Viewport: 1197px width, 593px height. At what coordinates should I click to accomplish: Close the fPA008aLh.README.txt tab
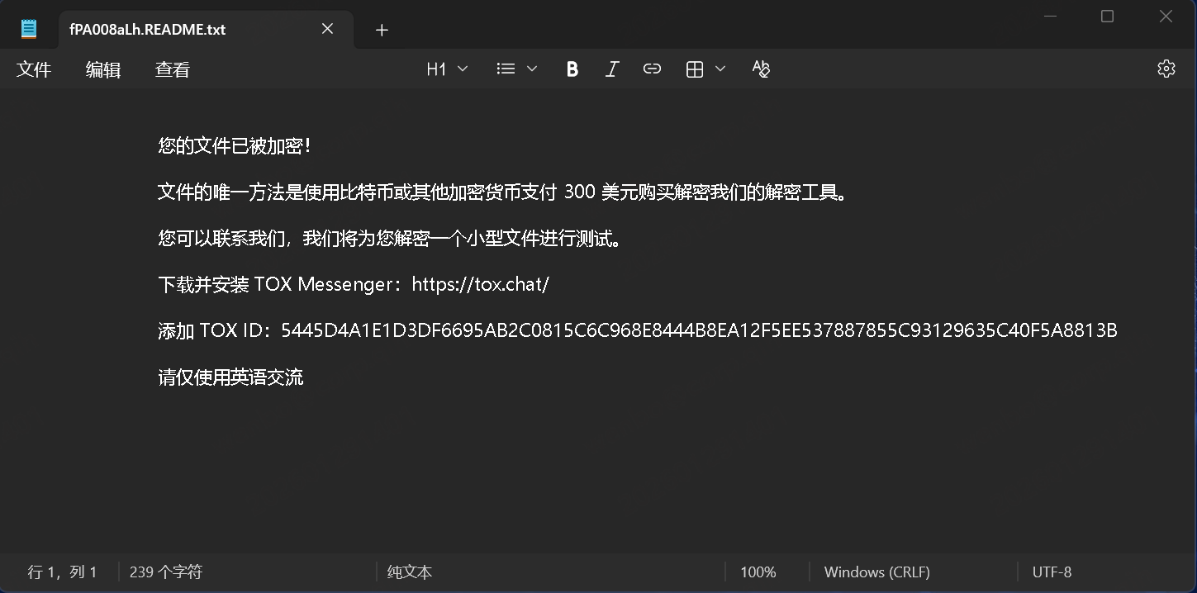coord(327,29)
